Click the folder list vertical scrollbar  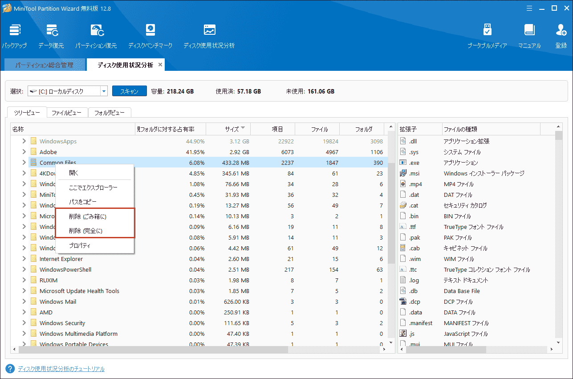391,214
